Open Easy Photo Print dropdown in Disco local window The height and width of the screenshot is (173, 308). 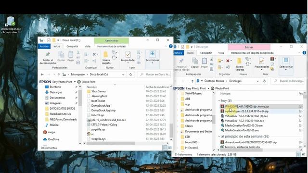(x=75, y=82)
